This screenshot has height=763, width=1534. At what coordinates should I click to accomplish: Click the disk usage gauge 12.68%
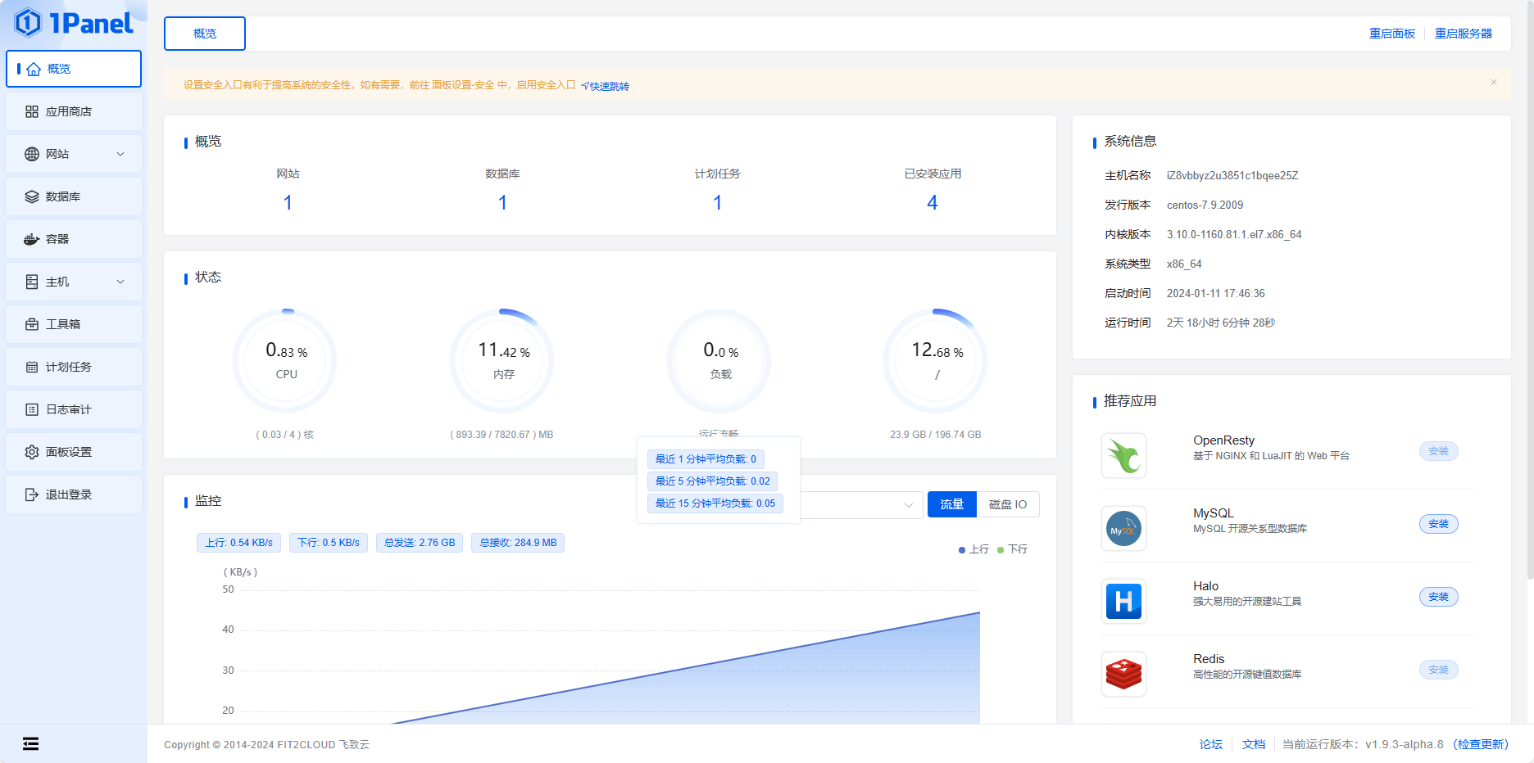point(937,360)
